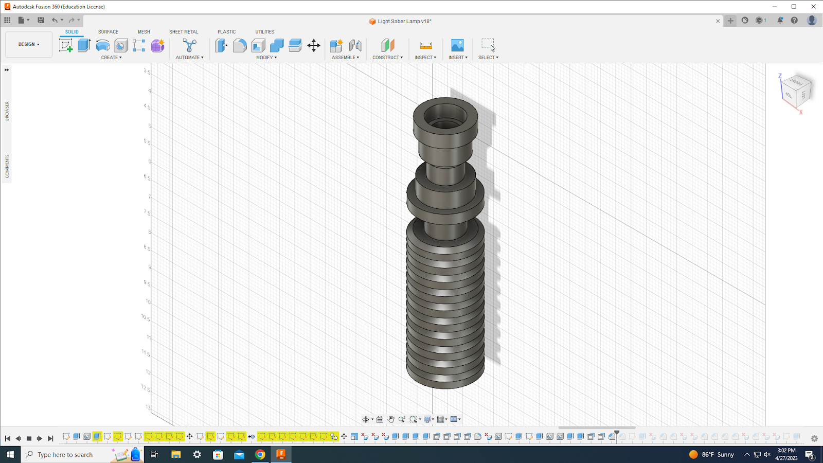
Task: Expand the Automate menu
Action: [x=189, y=58]
